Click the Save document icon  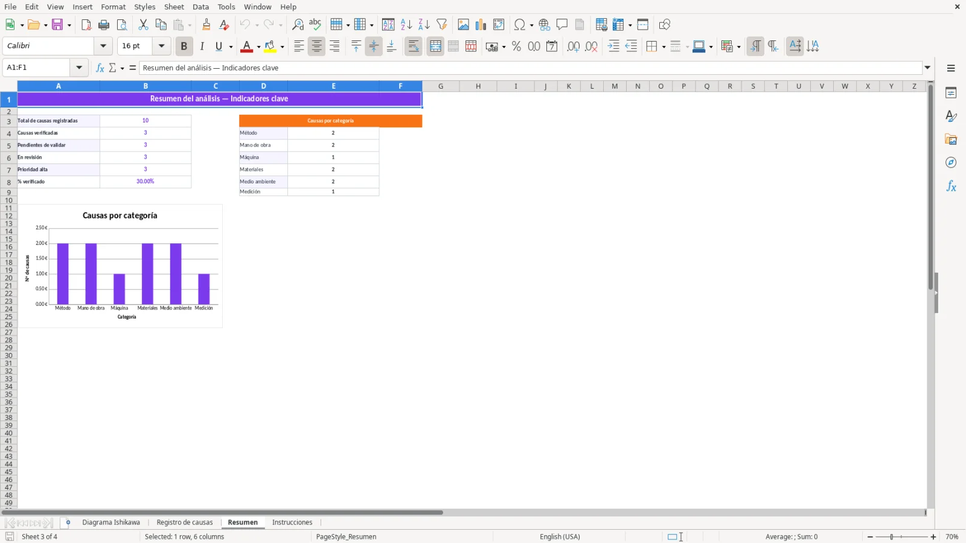(x=58, y=25)
